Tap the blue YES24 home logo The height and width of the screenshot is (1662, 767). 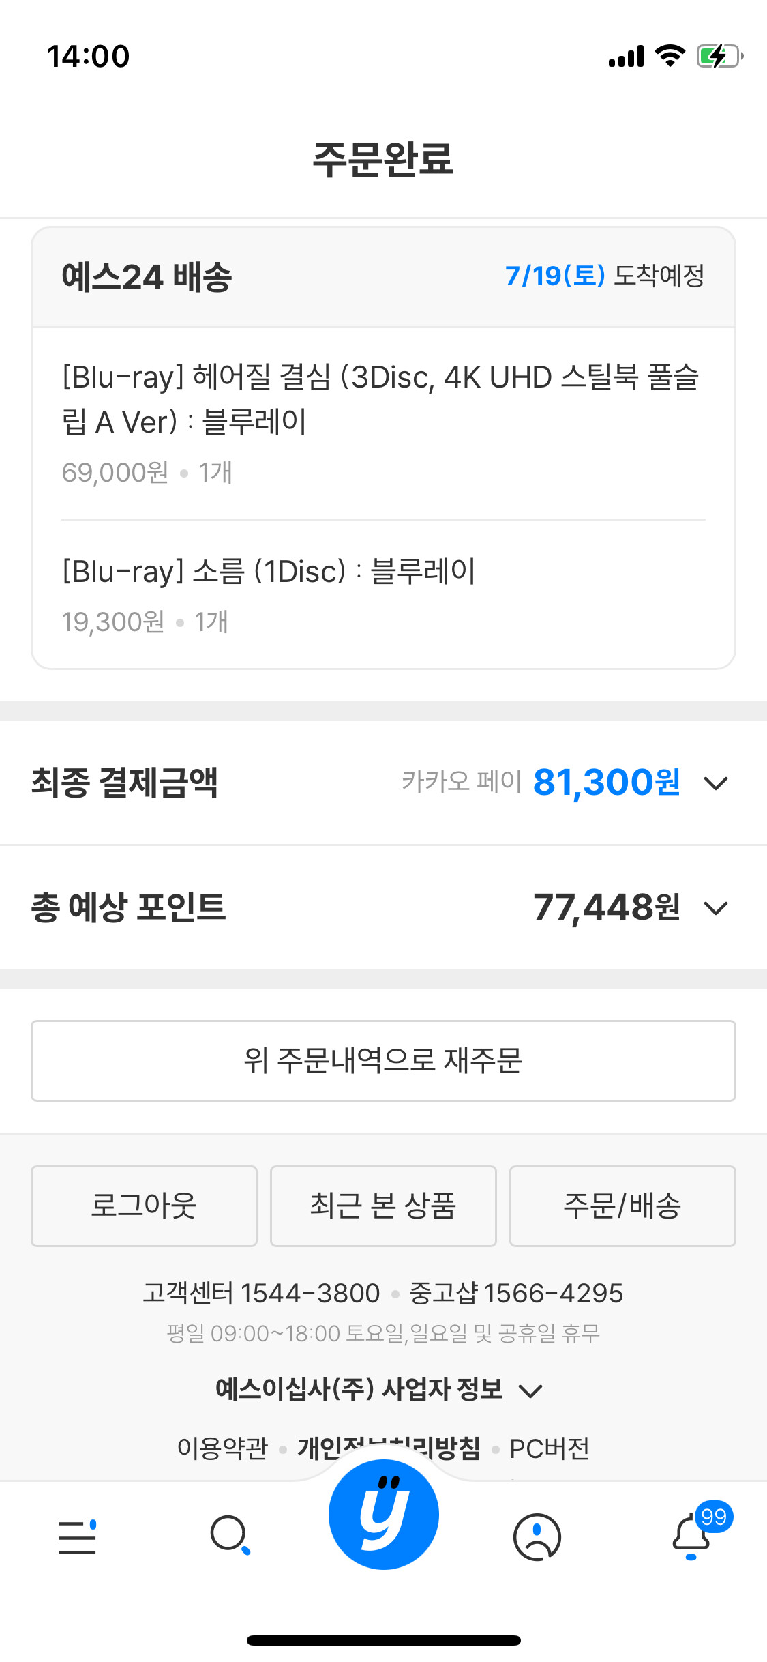[383, 1514]
